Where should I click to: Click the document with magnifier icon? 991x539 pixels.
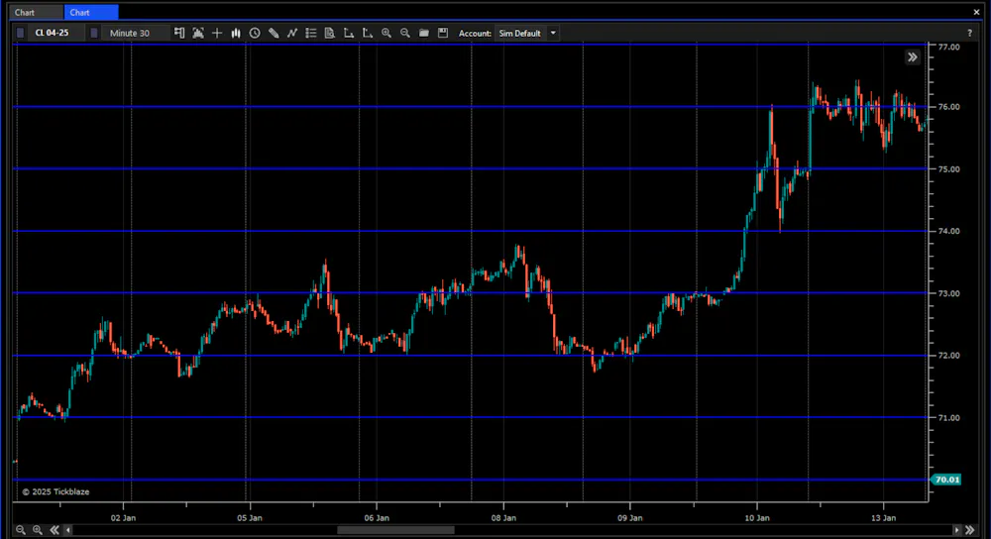pyautogui.click(x=329, y=33)
